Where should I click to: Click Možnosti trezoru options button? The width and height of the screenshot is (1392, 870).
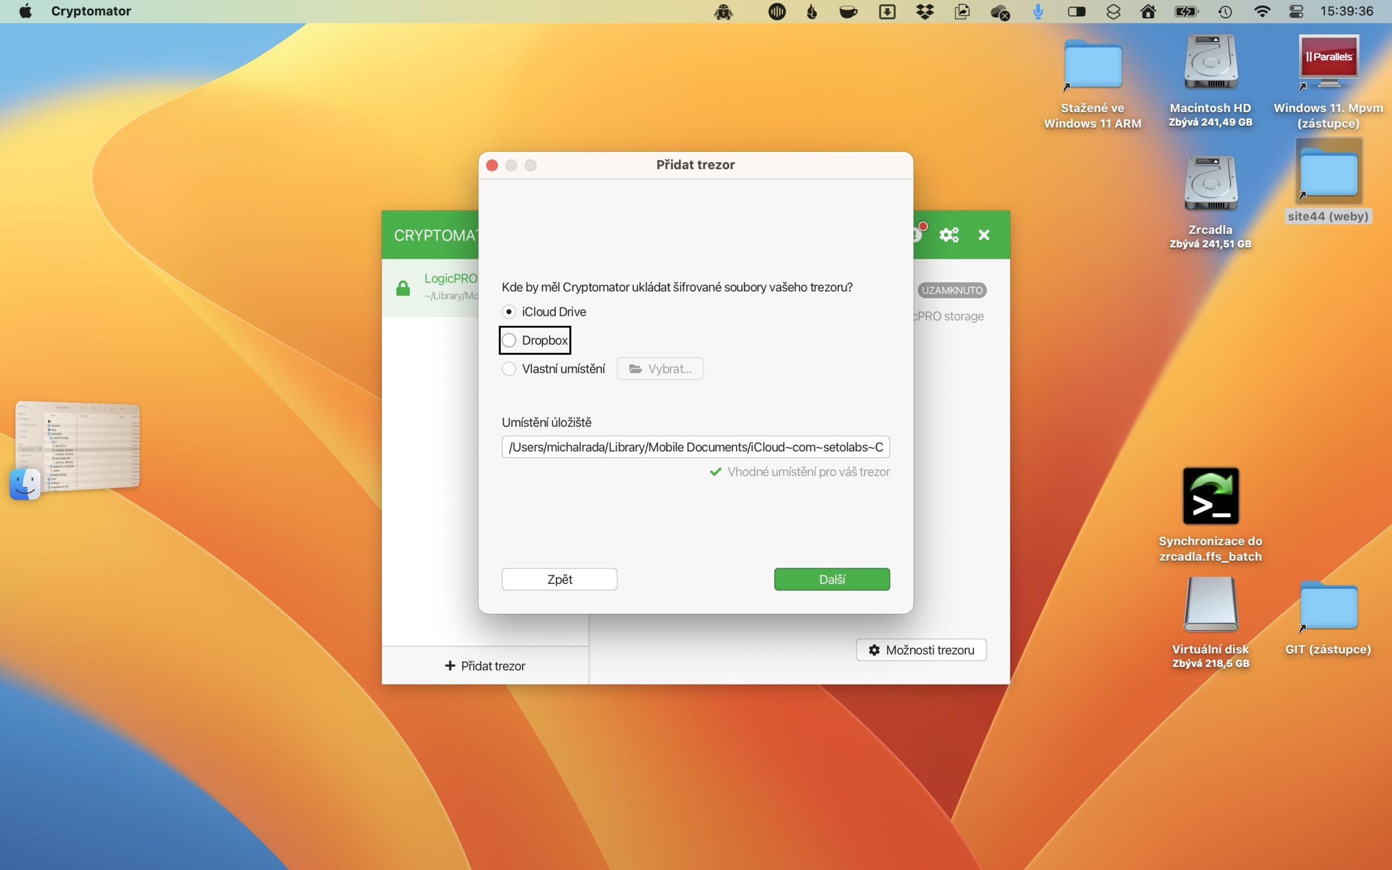click(921, 650)
